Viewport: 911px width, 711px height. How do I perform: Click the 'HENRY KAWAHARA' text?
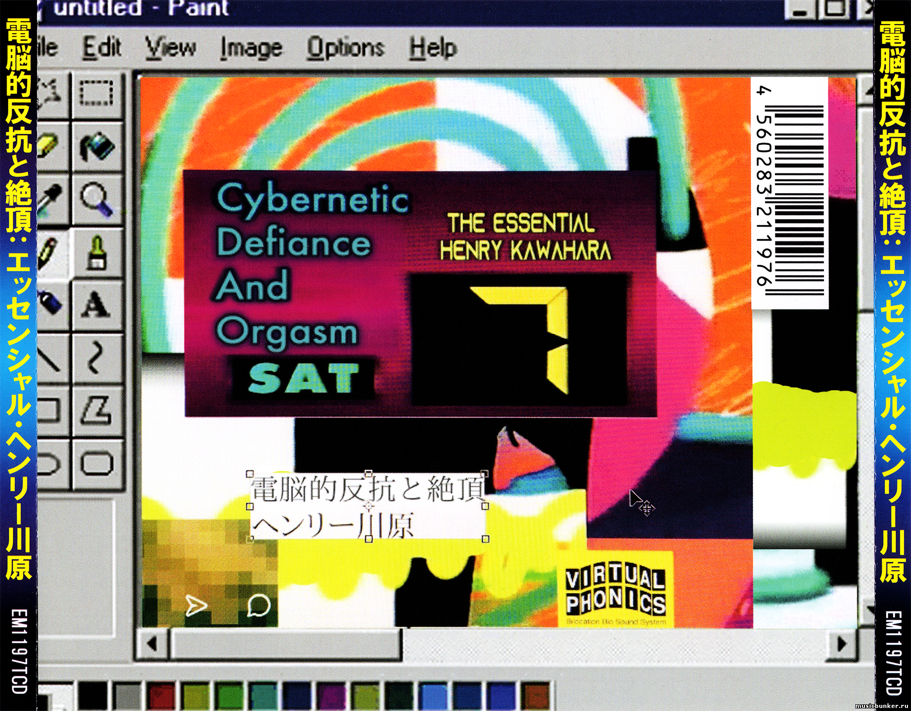[x=525, y=251]
